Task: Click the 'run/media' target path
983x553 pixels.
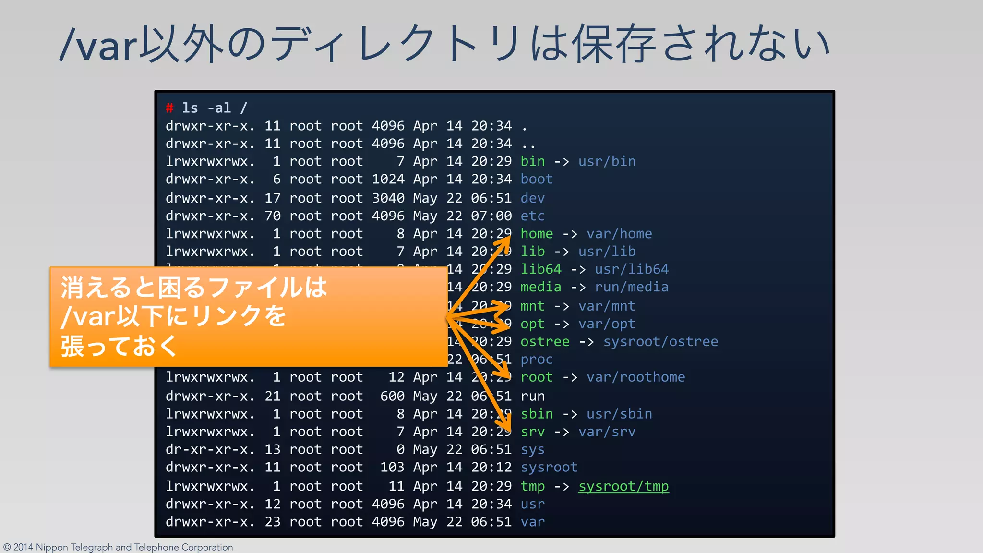Action: click(x=632, y=287)
